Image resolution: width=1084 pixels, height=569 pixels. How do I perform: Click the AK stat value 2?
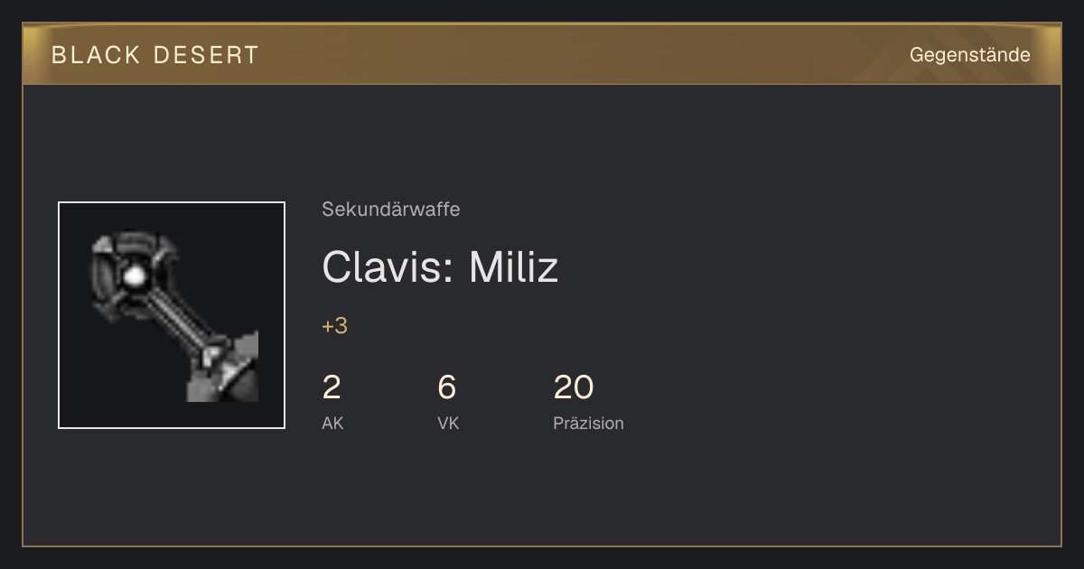coord(332,387)
